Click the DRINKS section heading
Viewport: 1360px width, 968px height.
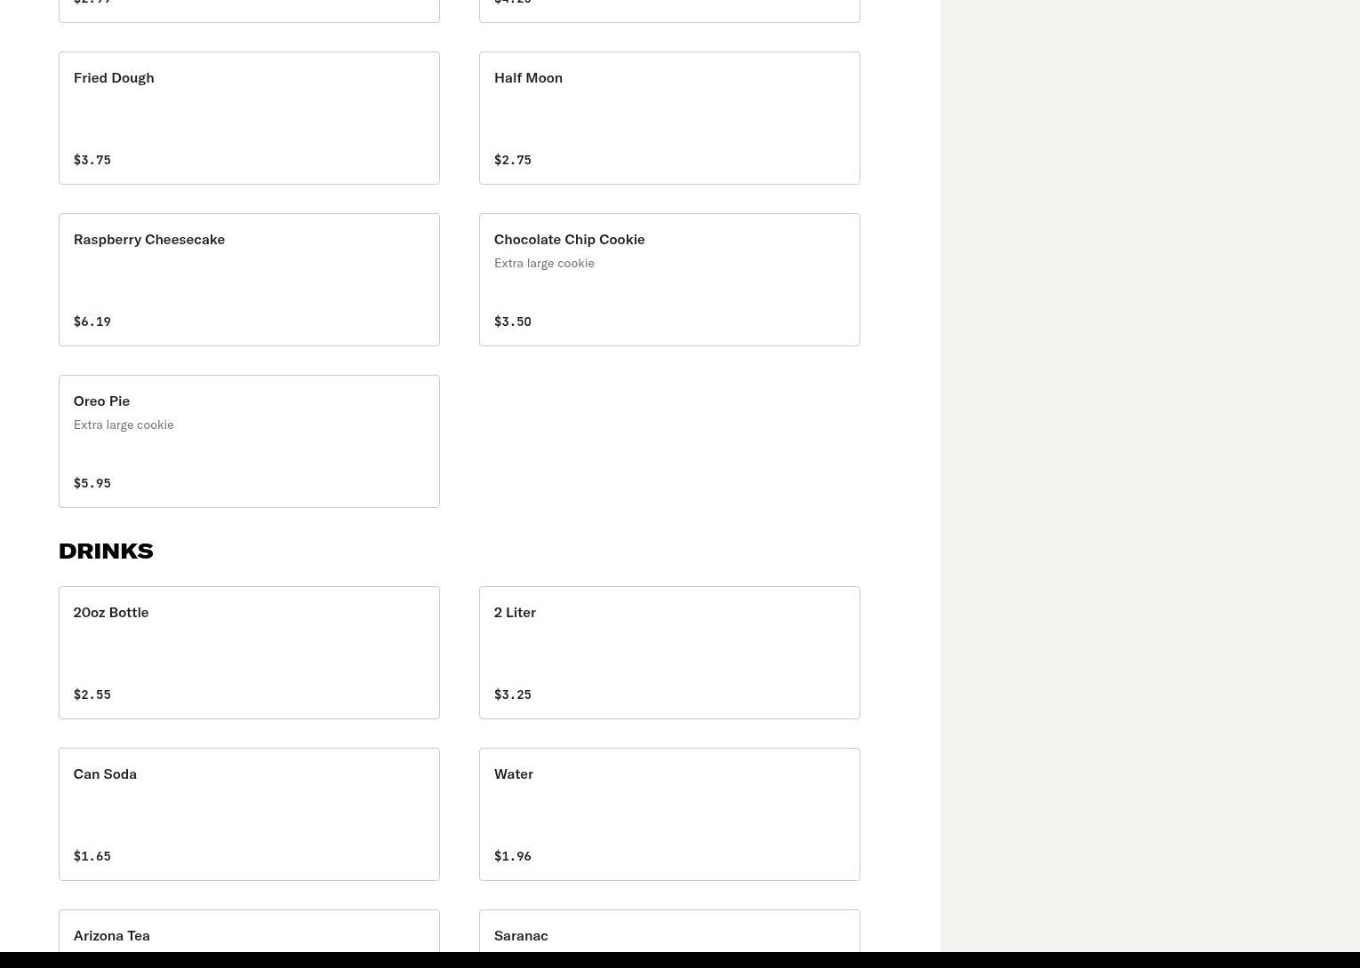point(106,551)
